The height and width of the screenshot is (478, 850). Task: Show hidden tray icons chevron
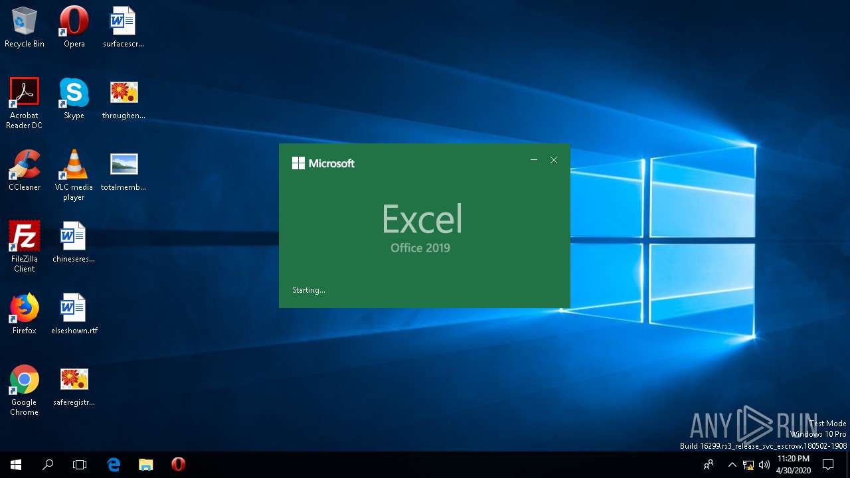coord(732,465)
